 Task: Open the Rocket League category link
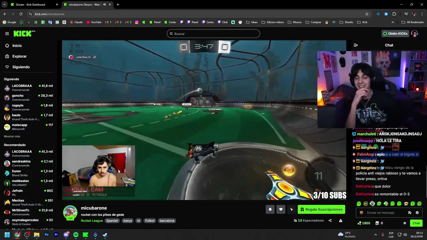(92, 221)
